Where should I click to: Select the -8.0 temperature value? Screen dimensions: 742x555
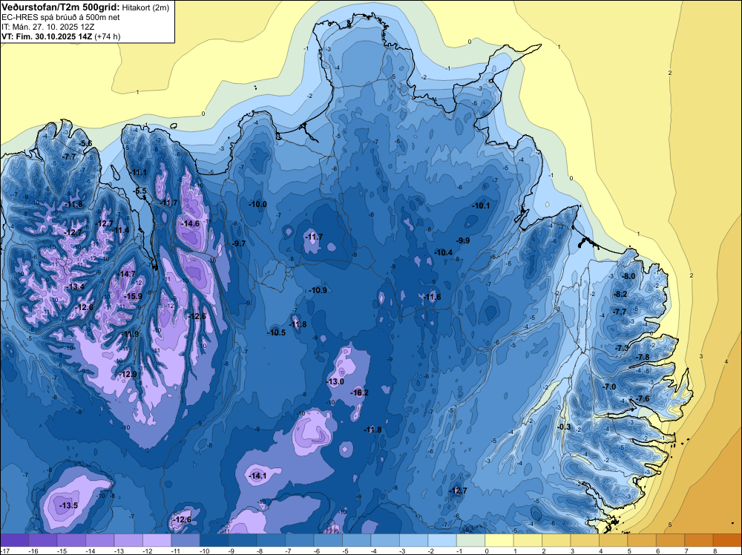(x=628, y=276)
